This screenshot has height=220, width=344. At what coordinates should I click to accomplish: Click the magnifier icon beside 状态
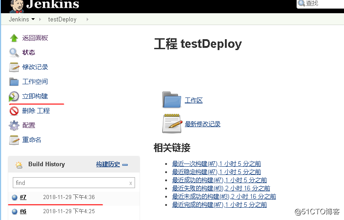click(14, 52)
